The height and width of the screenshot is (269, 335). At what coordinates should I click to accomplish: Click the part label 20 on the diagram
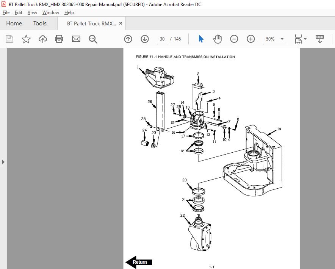pos(185,180)
